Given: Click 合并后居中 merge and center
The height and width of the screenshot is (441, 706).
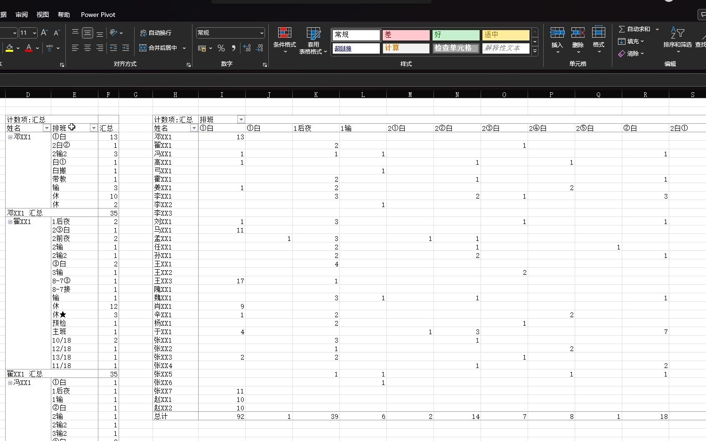Looking at the screenshot, I should [x=158, y=48].
